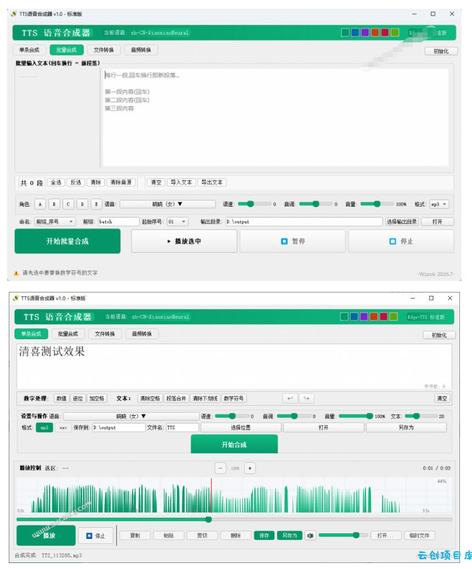Viewport: 472px width, 569px height.
Task: Click the redo arrow in the text toolbar
Action: 306,399
